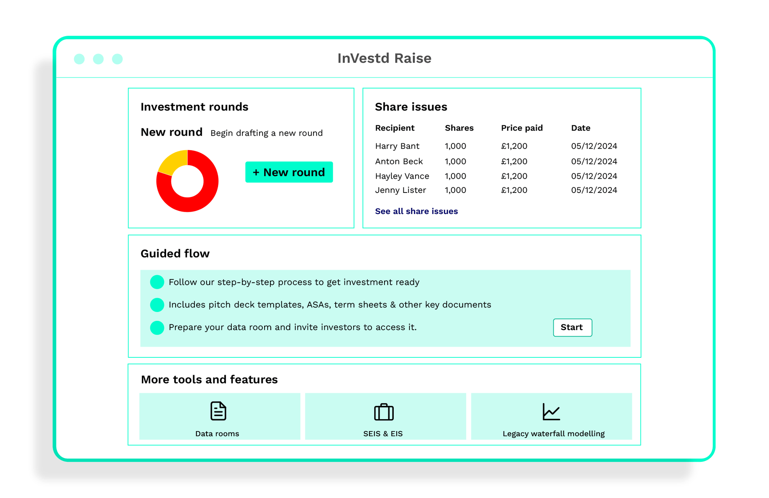Click the middle titlebar dot
The width and height of the screenshot is (769, 498).
click(x=98, y=58)
